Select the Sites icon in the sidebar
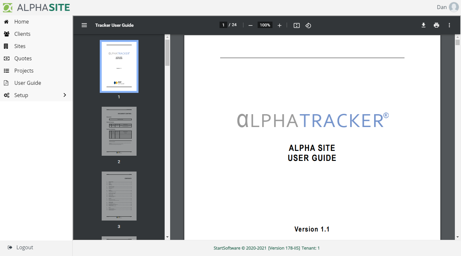This screenshot has width=461, height=256. coord(6,46)
